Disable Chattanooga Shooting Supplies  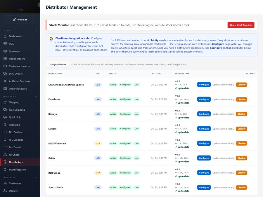click(241, 85)
